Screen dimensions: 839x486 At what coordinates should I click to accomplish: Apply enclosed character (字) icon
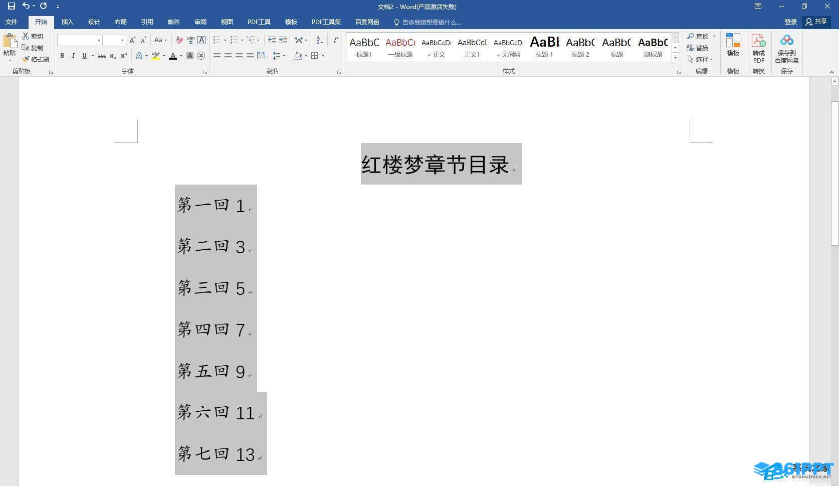(x=201, y=56)
